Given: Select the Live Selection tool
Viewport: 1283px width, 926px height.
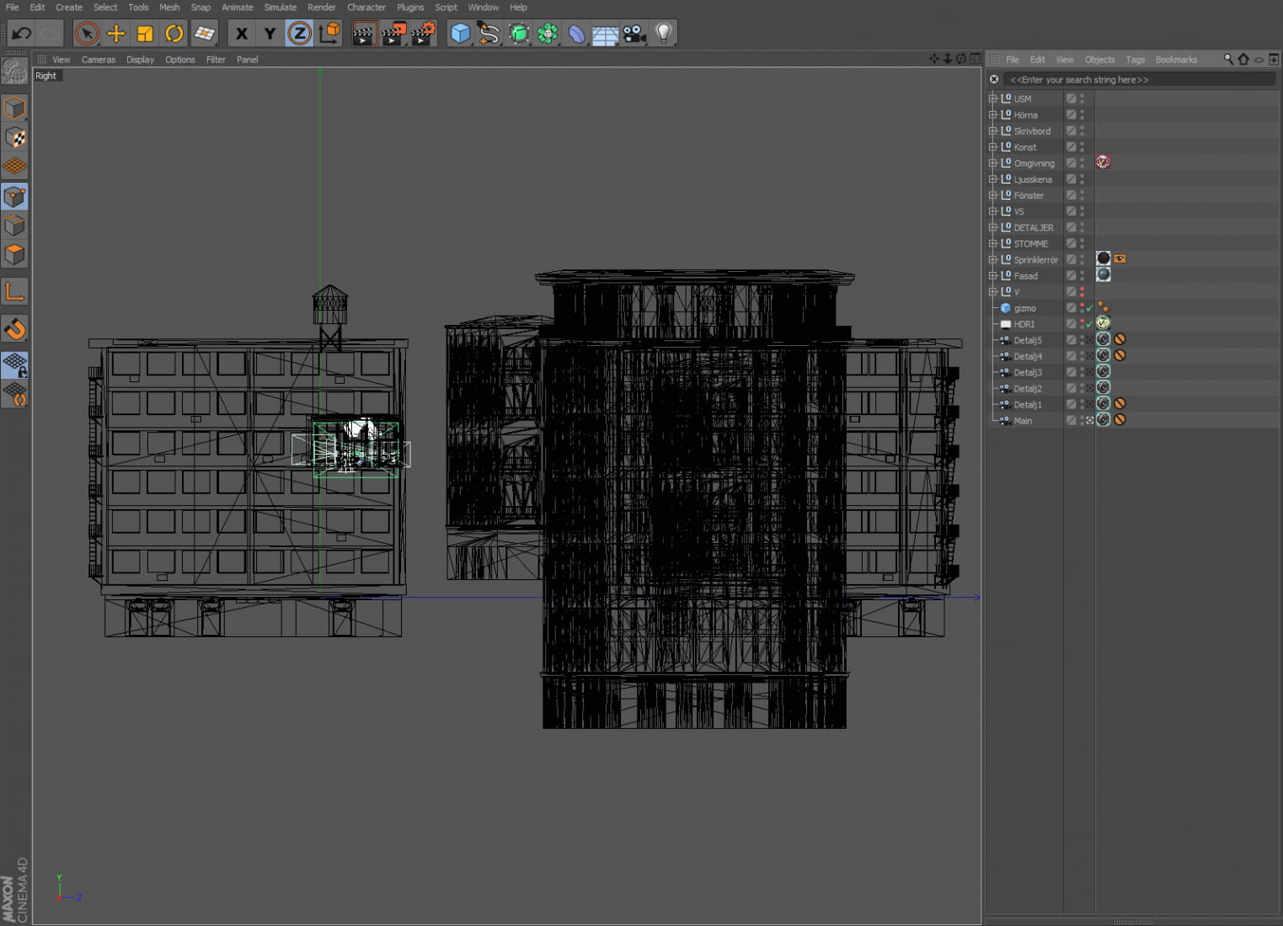Looking at the screenshot, I should pyautogui.click(x=87, y=34).
